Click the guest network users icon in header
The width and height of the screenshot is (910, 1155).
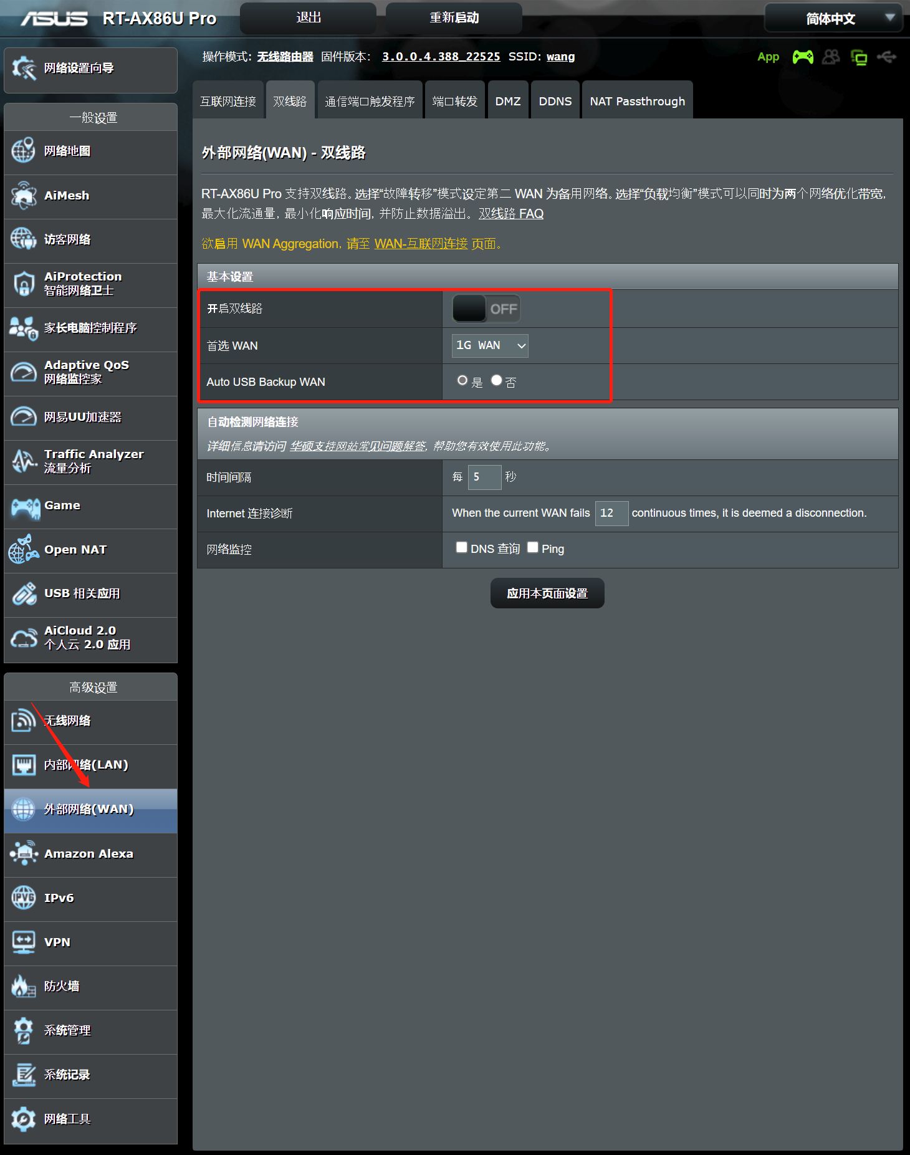click(x=831, y=57)
